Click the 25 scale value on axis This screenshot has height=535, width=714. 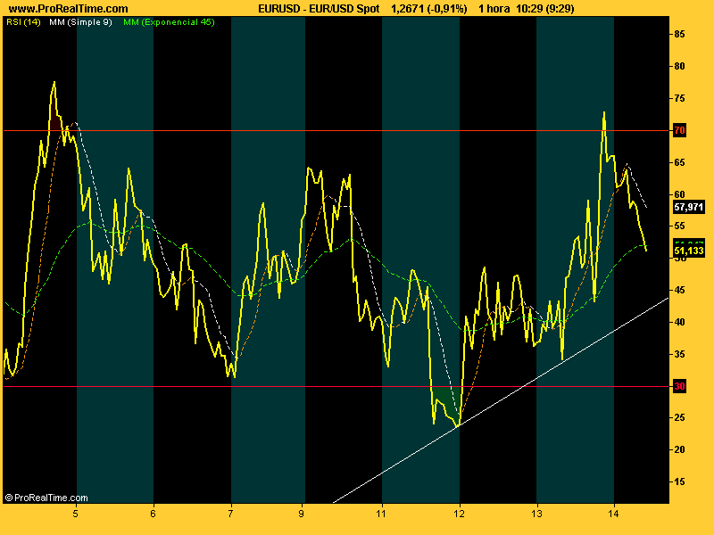679,417
